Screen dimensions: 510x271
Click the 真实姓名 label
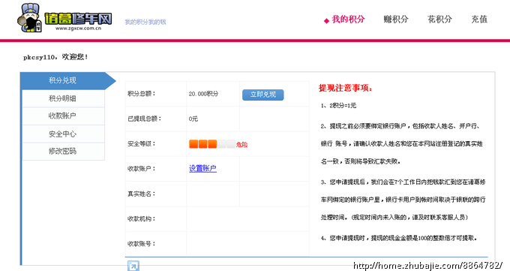(x=142, y=194)
